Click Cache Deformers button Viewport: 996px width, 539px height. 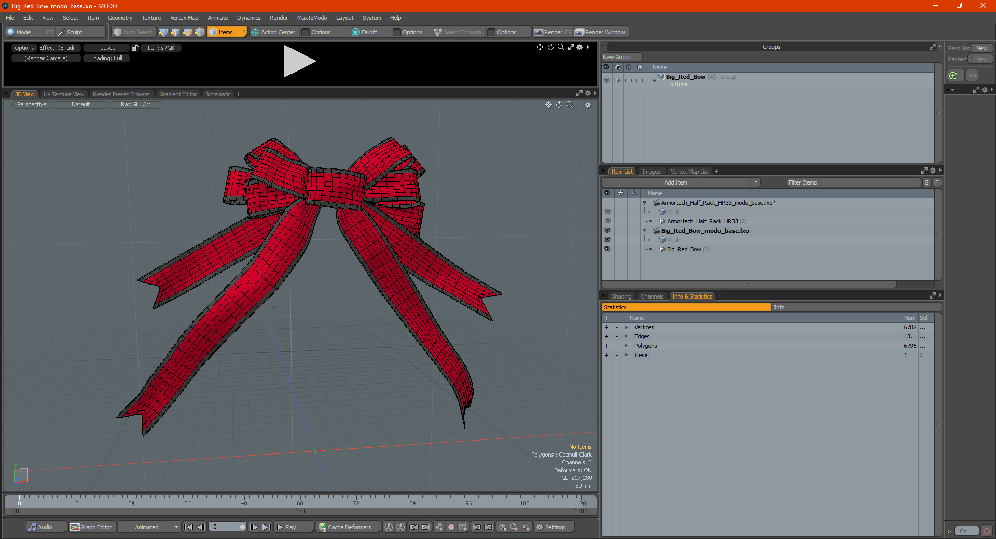(x=349, y=527)
